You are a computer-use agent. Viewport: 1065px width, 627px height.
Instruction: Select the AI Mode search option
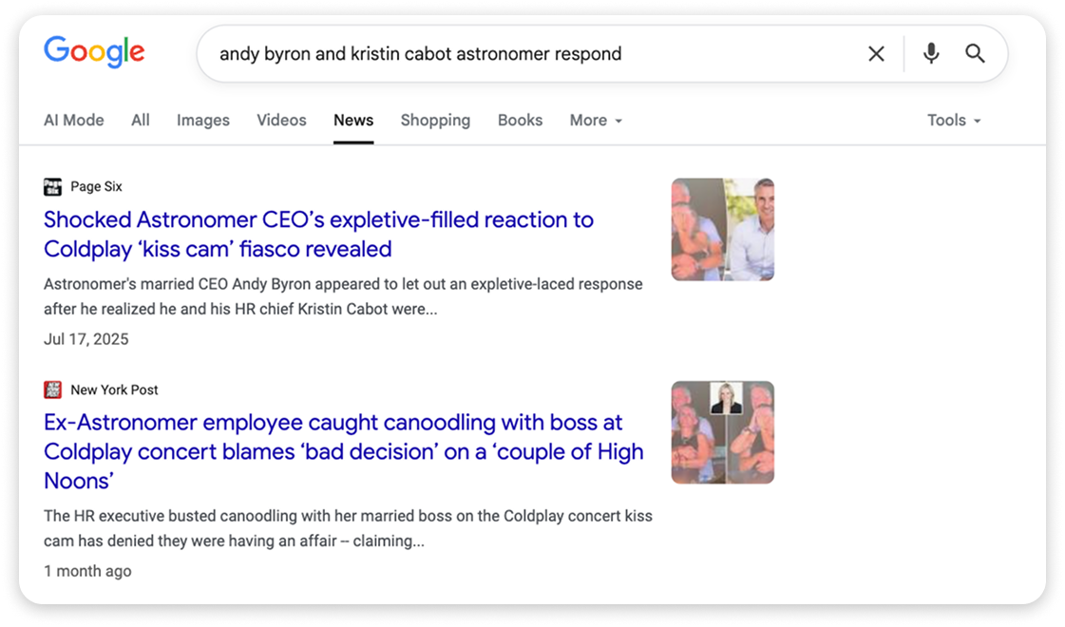[x=73, y=120]
